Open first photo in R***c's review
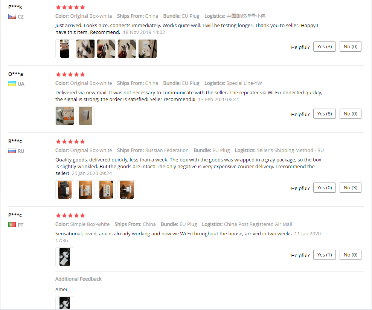 [x=65, y=190]
